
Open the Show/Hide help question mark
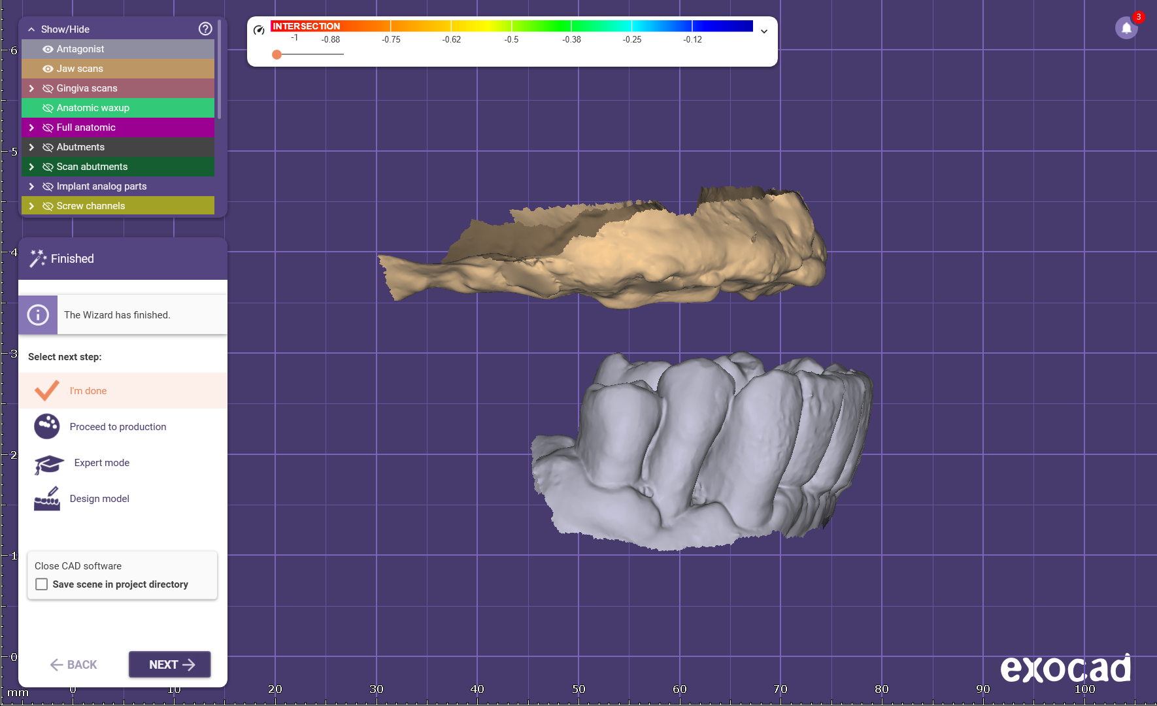tap(205, 29)
